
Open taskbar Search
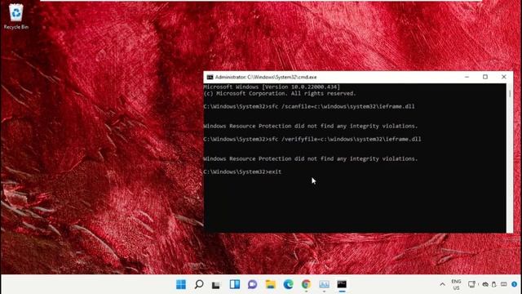[199, 284]
